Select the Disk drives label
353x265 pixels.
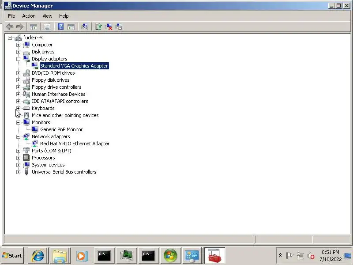(x=43, y=52)
